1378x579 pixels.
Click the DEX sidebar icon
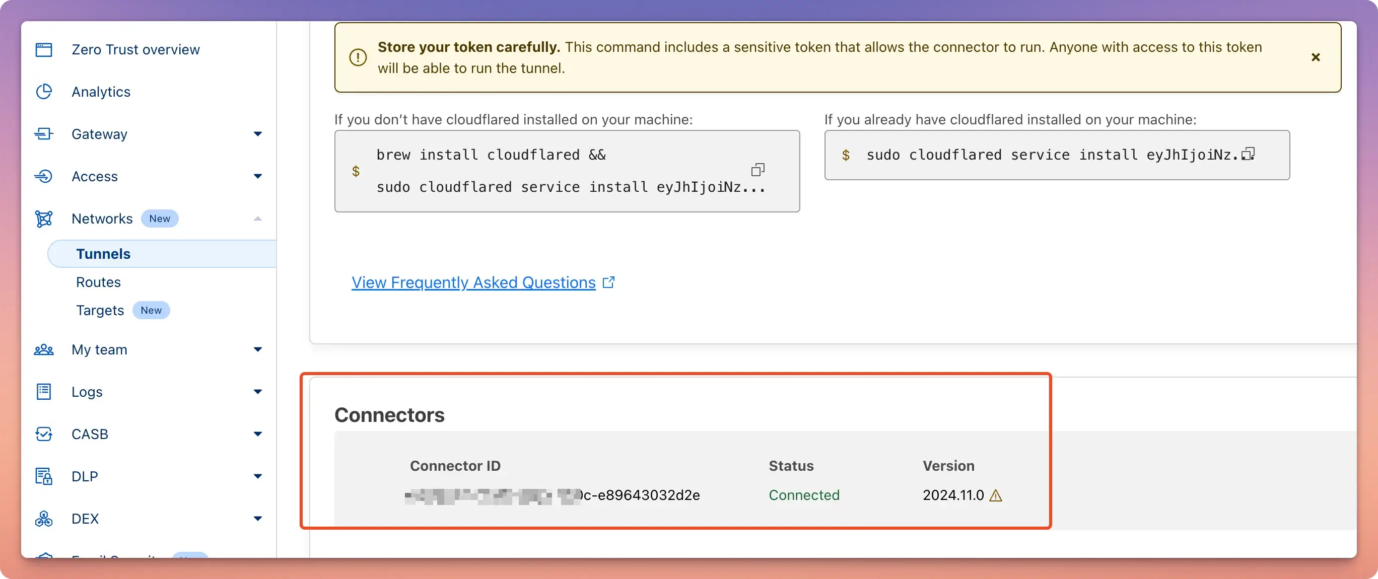pyautogui.click(x=44, y=519)
